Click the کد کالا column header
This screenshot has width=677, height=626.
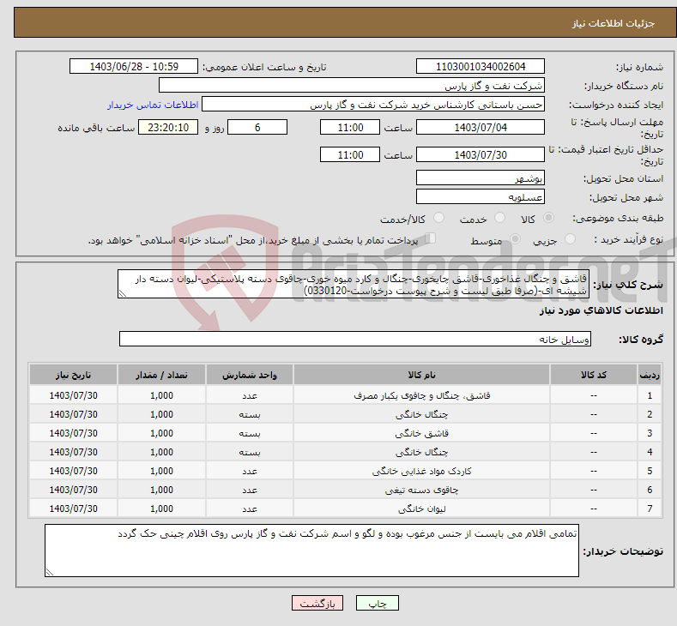pyautogui.click(x=594, y=375)
